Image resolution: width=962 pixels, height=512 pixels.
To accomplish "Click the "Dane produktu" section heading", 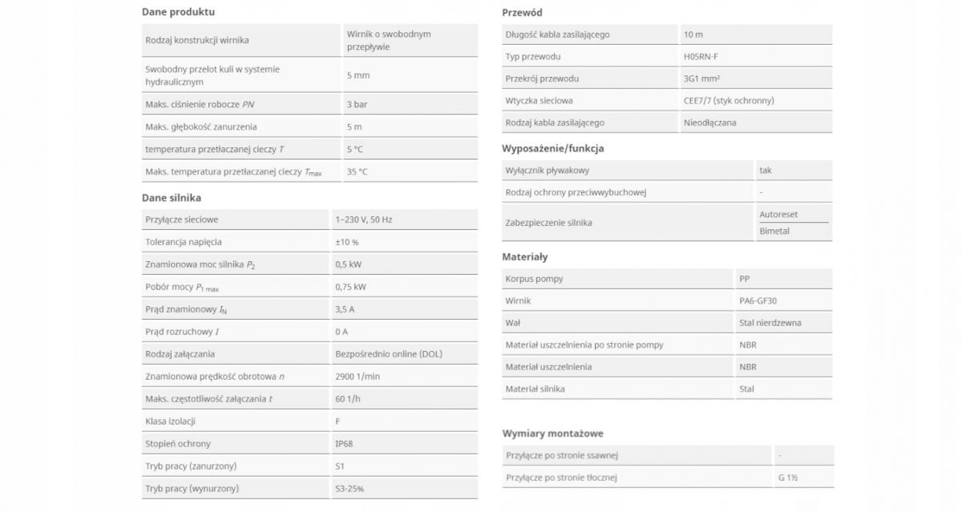I will (x=178, y=12).
